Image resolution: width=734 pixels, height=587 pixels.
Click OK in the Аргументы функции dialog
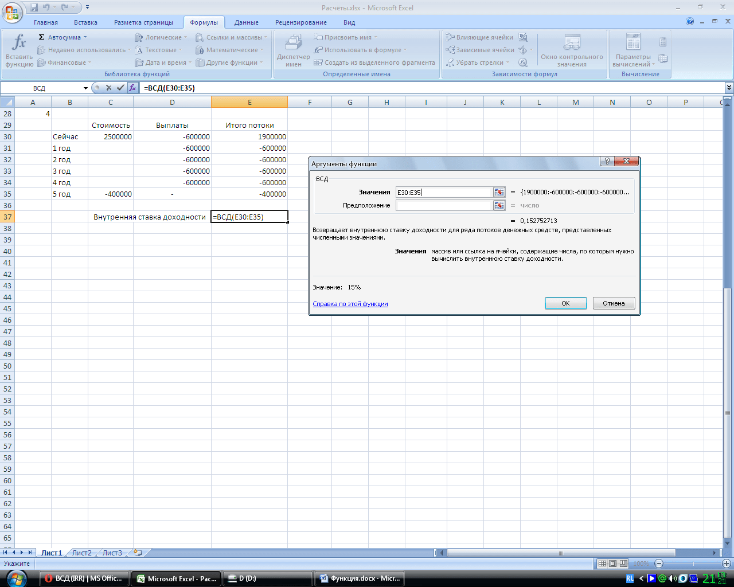[565, 303]
